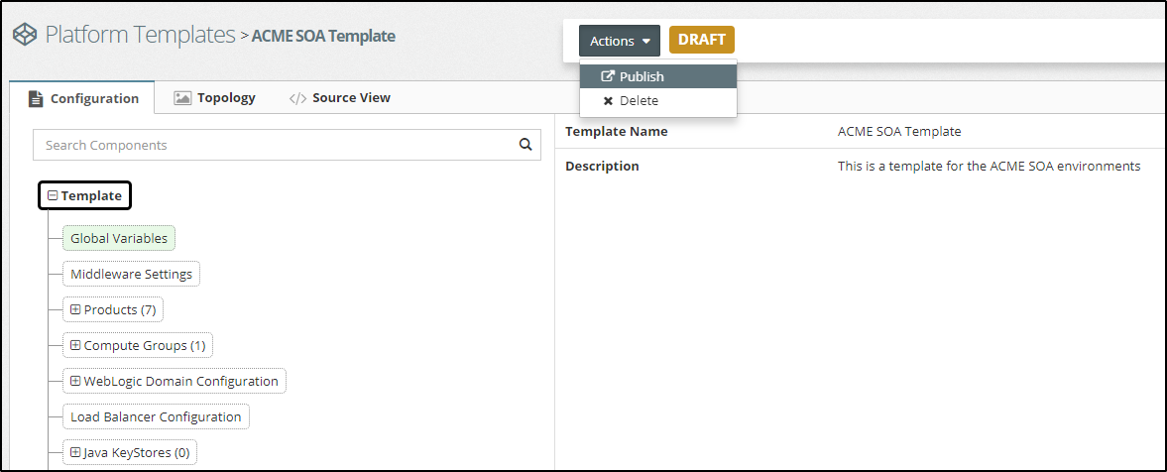Click the Platform Templates cube icon

pos(24,35)
